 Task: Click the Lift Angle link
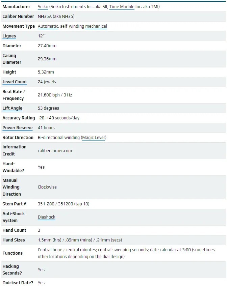pos(12,108)
